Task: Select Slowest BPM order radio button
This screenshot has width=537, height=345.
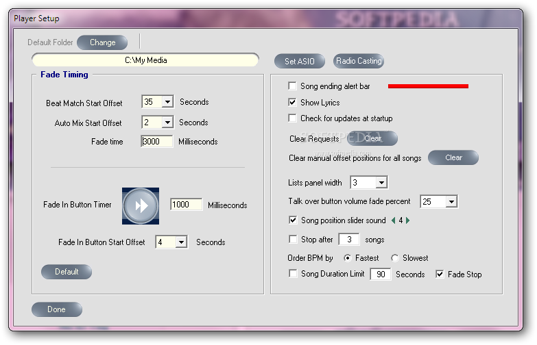Action: point(395,258)
